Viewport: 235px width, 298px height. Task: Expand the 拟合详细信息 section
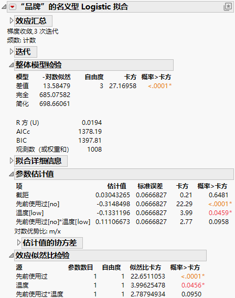pos(12,161)
